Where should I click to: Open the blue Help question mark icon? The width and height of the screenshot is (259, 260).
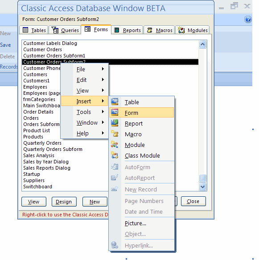tap(248, 20)
